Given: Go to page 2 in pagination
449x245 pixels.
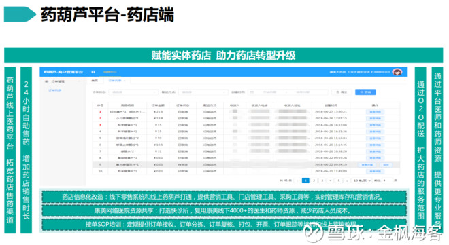Looking at the screenshot, I should [314, 181].
